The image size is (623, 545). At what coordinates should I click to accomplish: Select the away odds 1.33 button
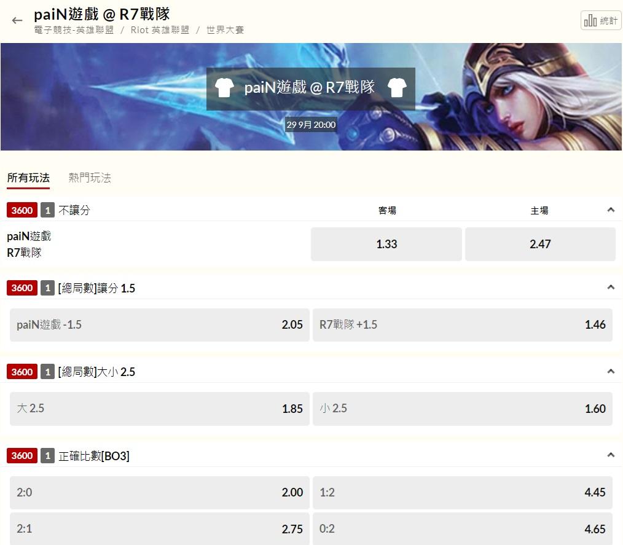(386, 244)
